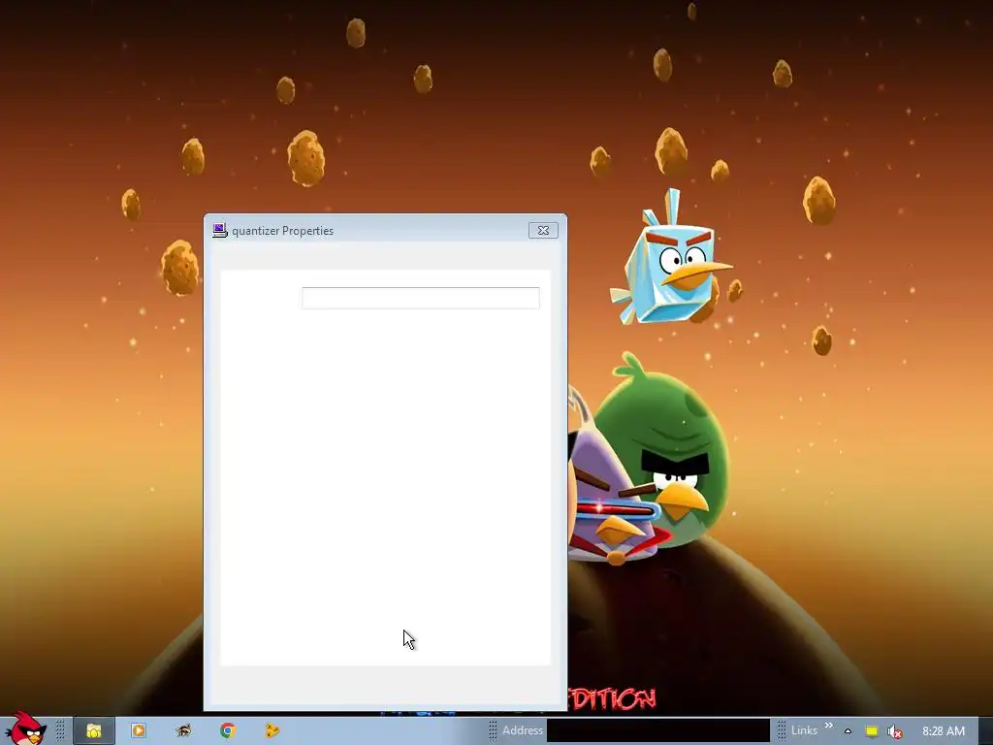Click the yellow tray notification icon
Image resolution: width=993 pixels, height=745 pixels.
click(x=872, y=731)
